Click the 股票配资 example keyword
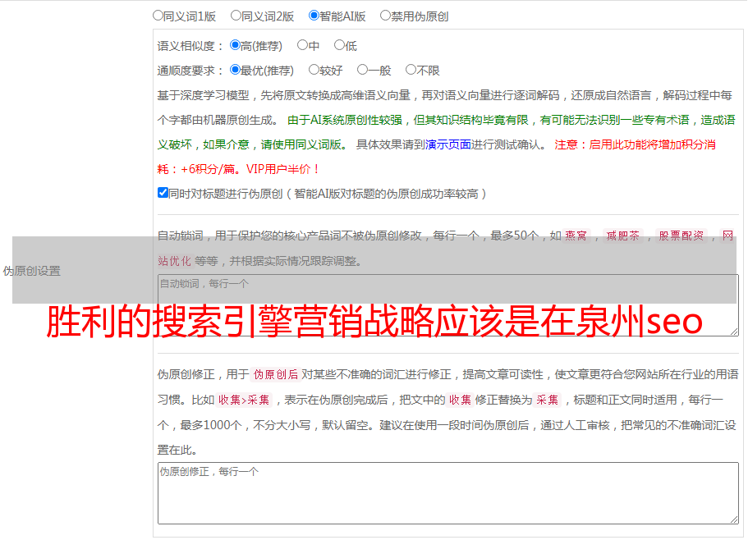This screenshot has height=540, width=748. (681, 236)
